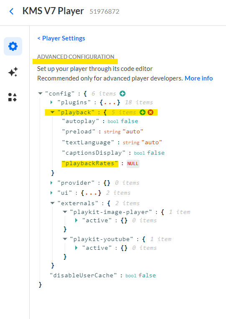Click the "externals" key label

(x=78, y=203)
